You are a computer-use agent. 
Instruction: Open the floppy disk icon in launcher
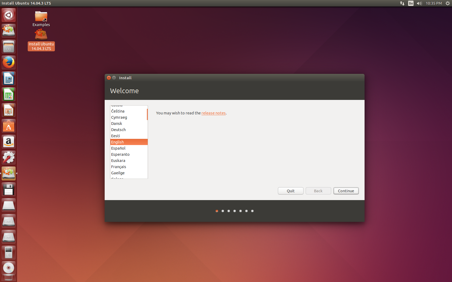tap(9, 189)
